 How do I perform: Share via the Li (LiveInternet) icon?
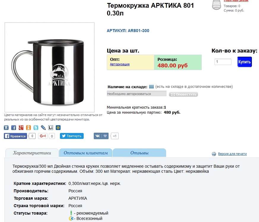51,128
